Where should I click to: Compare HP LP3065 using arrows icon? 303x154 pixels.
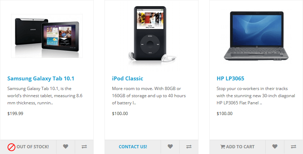point(294,146)
